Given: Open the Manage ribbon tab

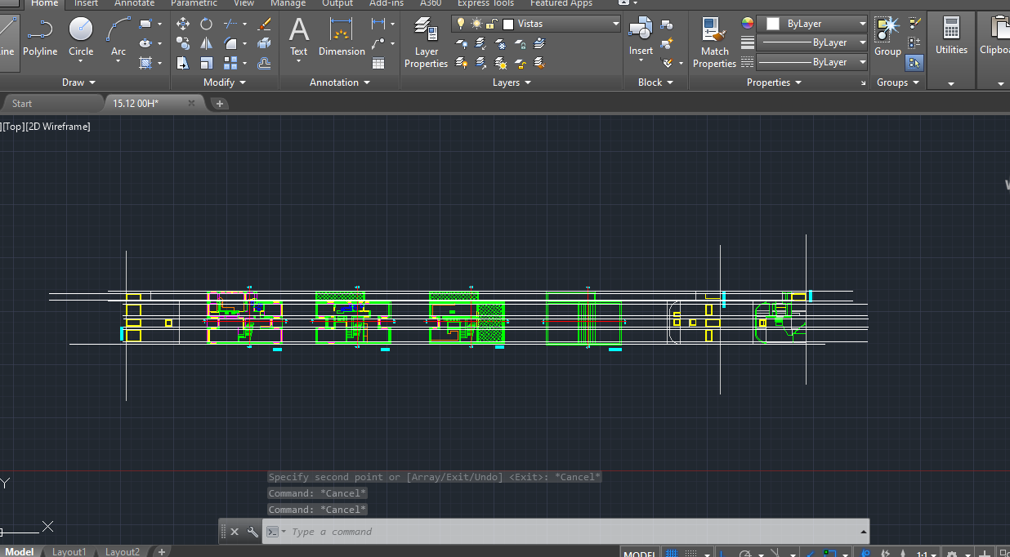Looking at the screenshot, I should click(x=288, y=3).
